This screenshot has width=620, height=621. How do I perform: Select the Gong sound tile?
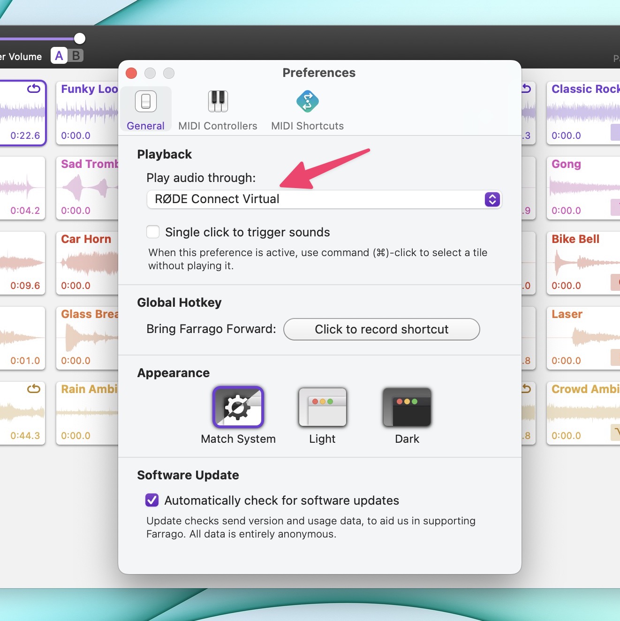[583, 188]
